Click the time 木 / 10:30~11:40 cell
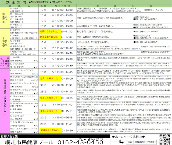This screenshot has height=145, width=172. click(62, 104)
